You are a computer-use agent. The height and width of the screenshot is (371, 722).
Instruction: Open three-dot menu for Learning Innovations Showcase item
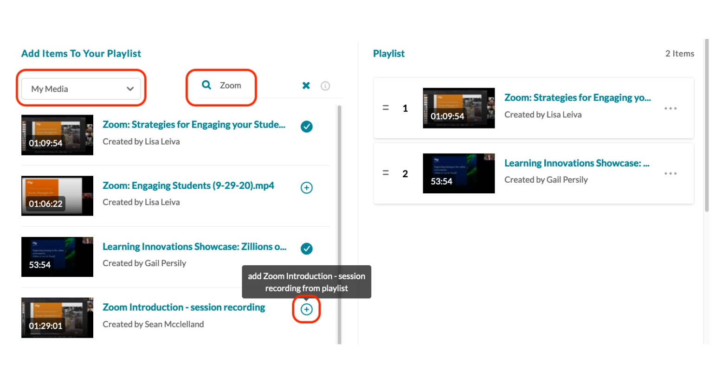pyautogui.click(x=670, y=173)
